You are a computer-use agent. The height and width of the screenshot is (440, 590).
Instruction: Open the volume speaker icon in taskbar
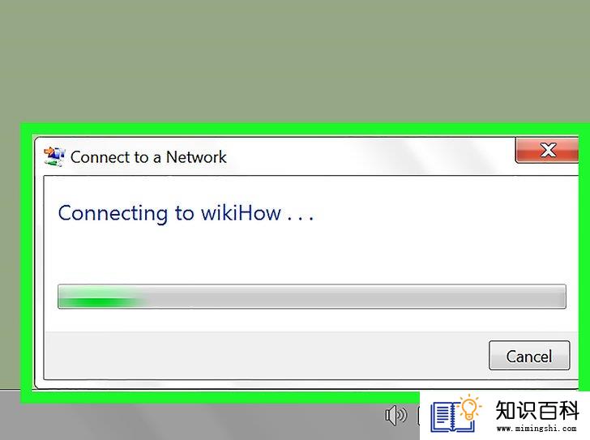[x=395, y=415]
